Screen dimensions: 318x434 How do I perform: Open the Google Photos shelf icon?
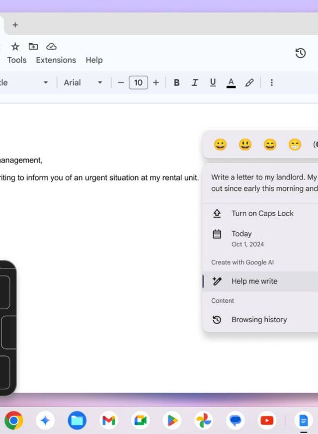tap(204, 421)
